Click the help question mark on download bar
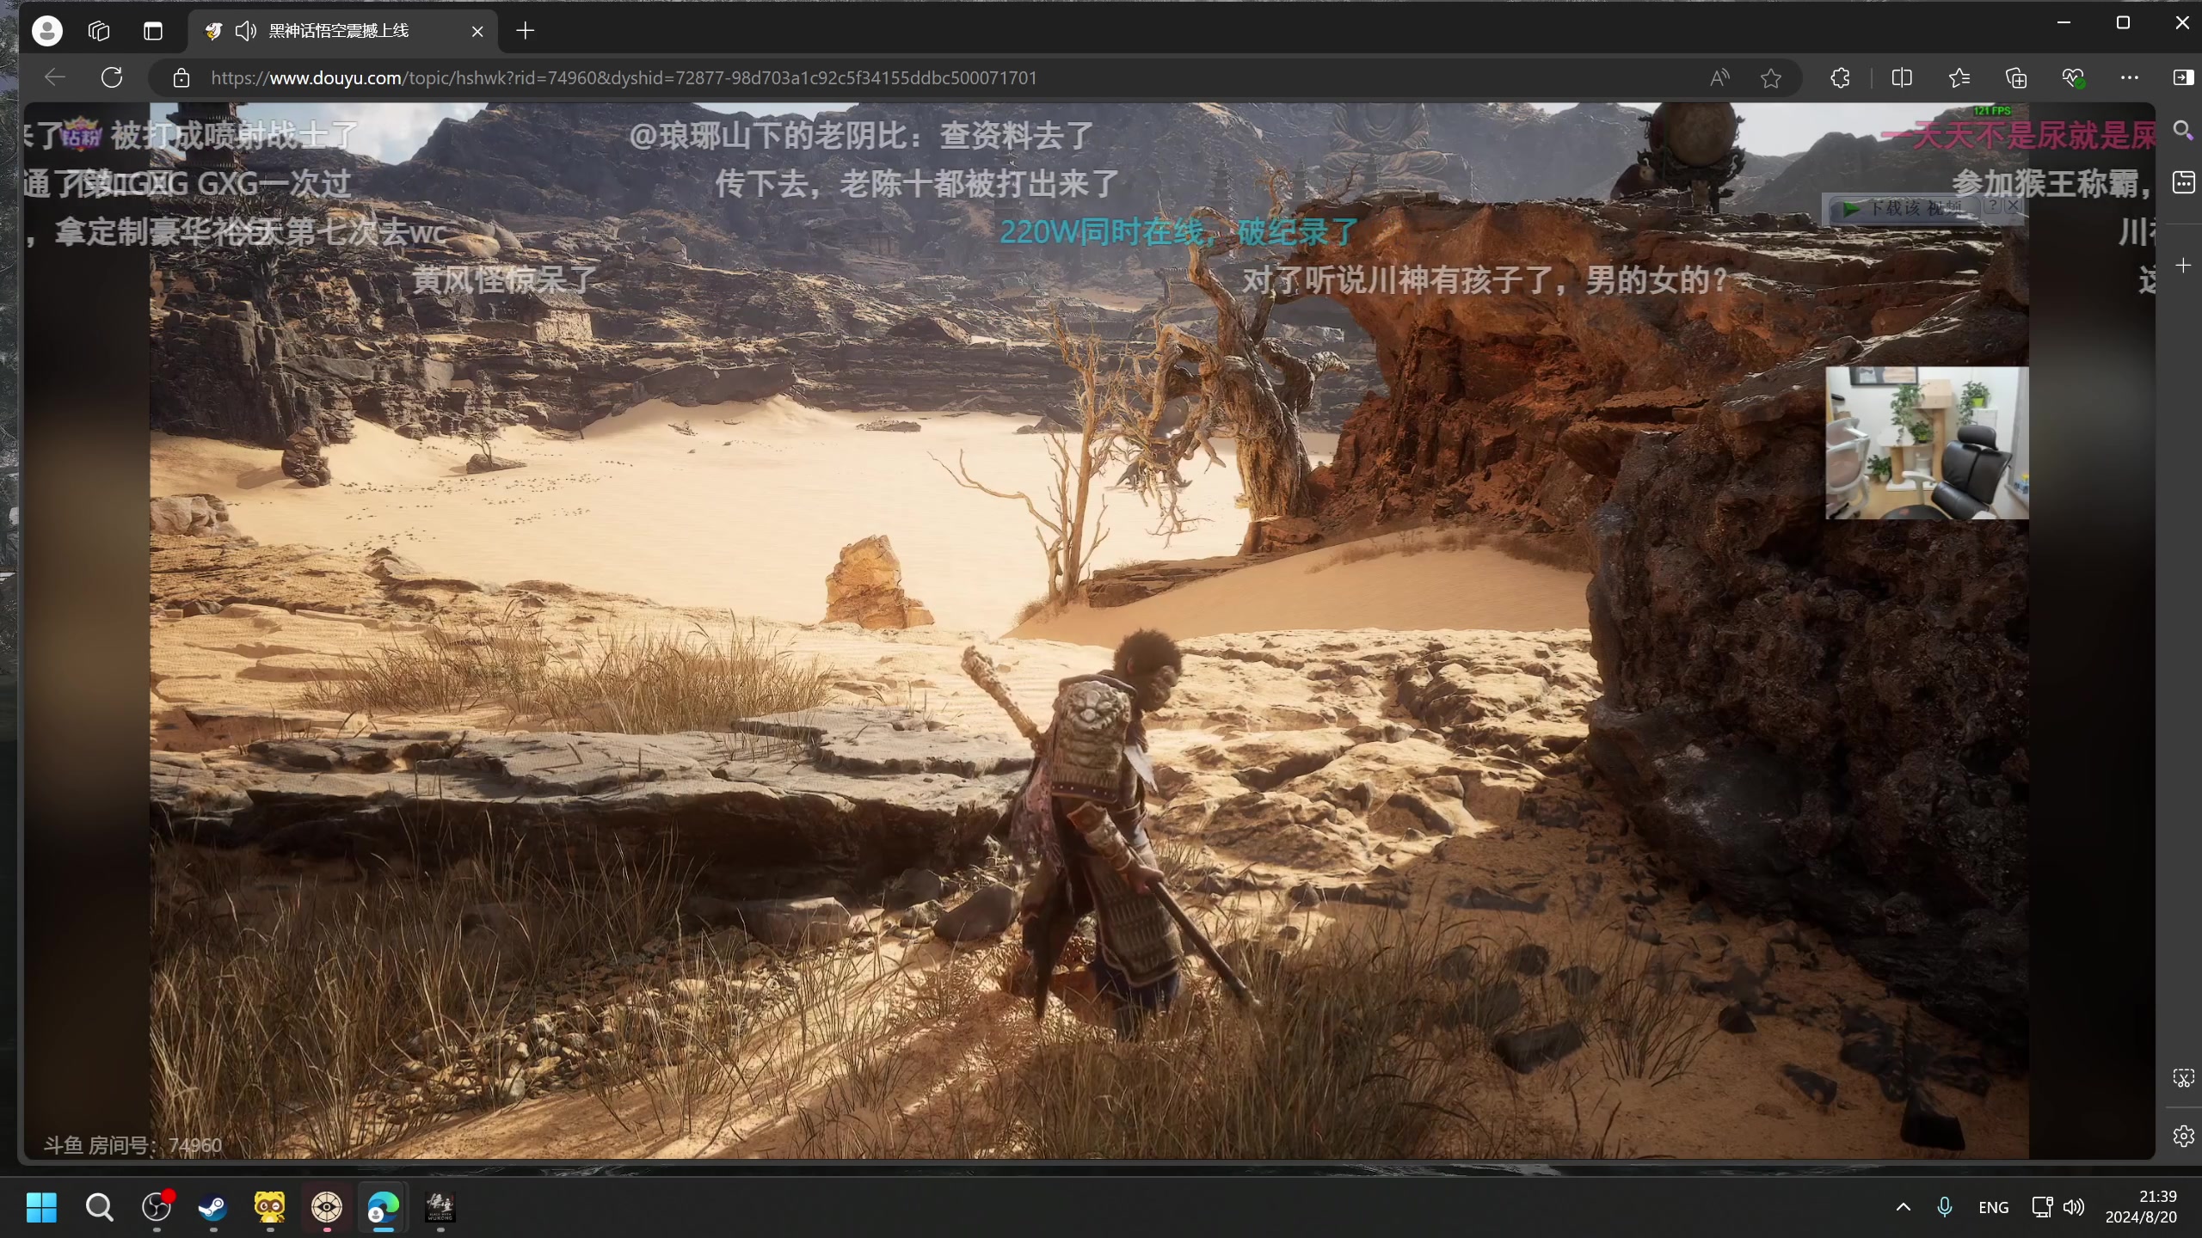The image size is (2202, 1238). (x=1992, y=205)
